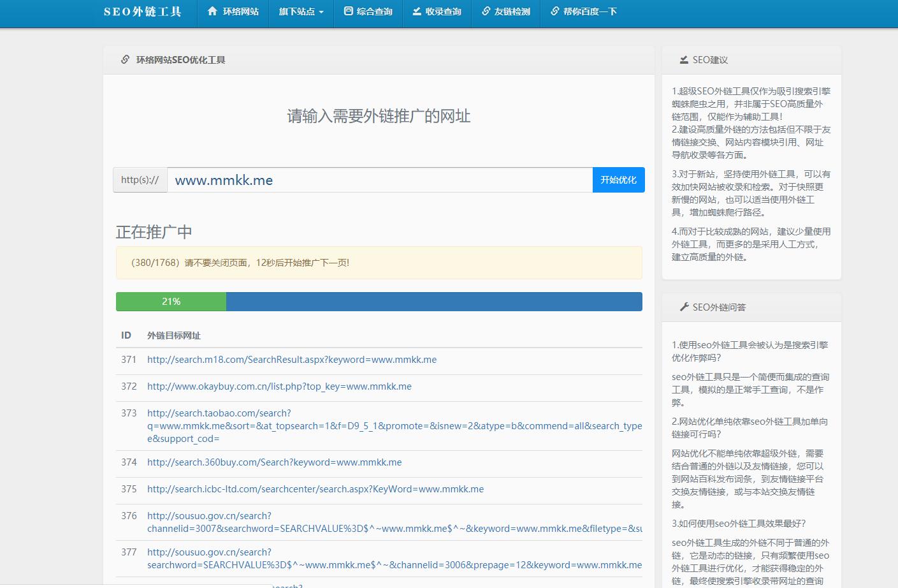This screenshot has height=588, width=898.
Task: Click question 2.网站优化单纯依靠seo外链工具
Action: click(750, 428)
